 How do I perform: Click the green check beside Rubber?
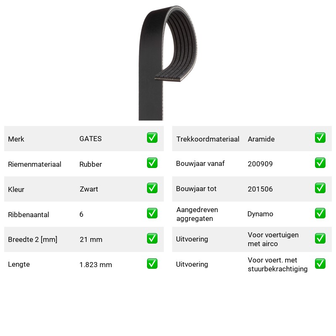(x=152, y=163)
